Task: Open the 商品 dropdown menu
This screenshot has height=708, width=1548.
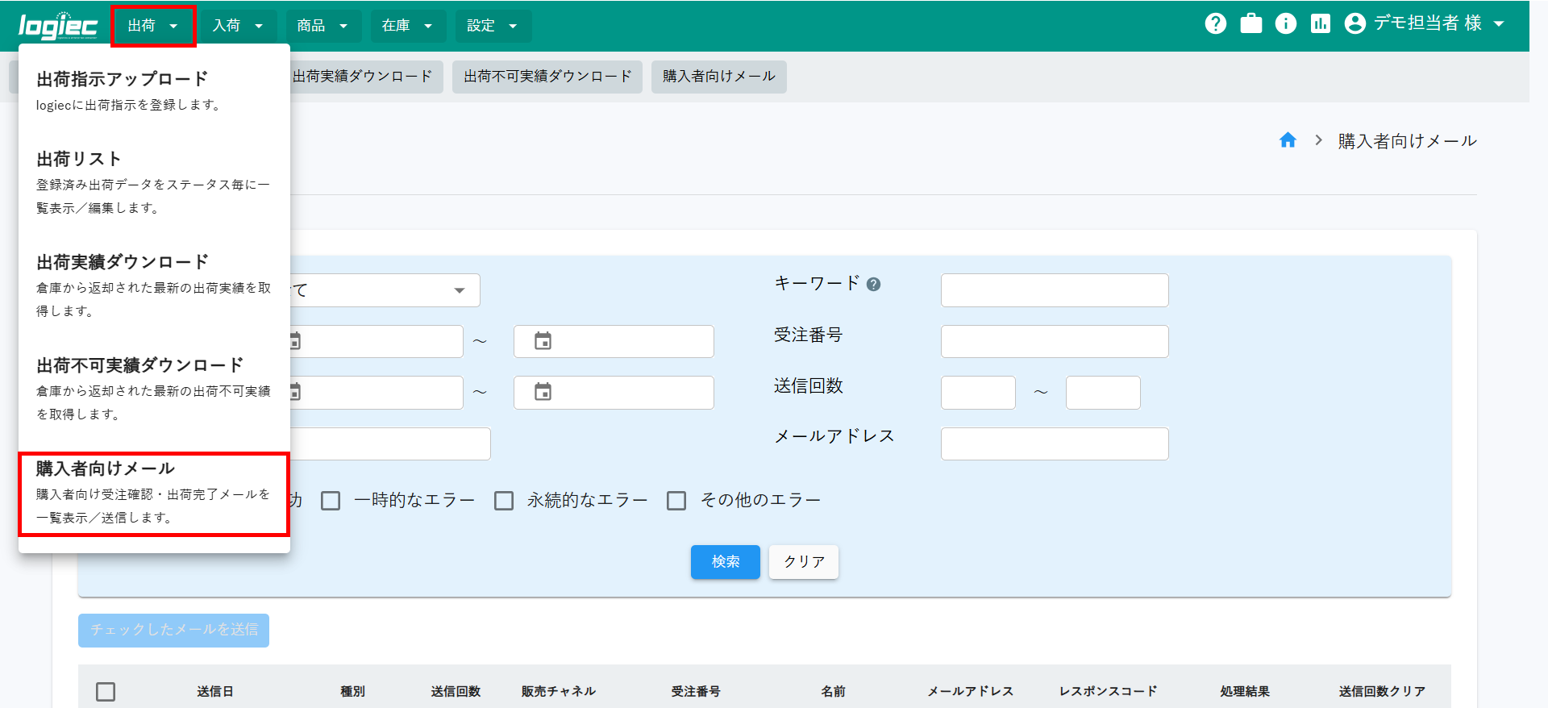Action: [x=322, y=26]
